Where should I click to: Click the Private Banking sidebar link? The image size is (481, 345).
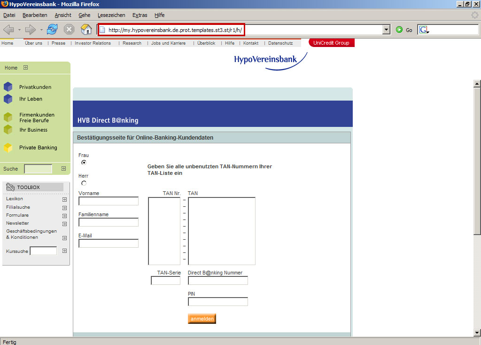[x=38, y=148]
